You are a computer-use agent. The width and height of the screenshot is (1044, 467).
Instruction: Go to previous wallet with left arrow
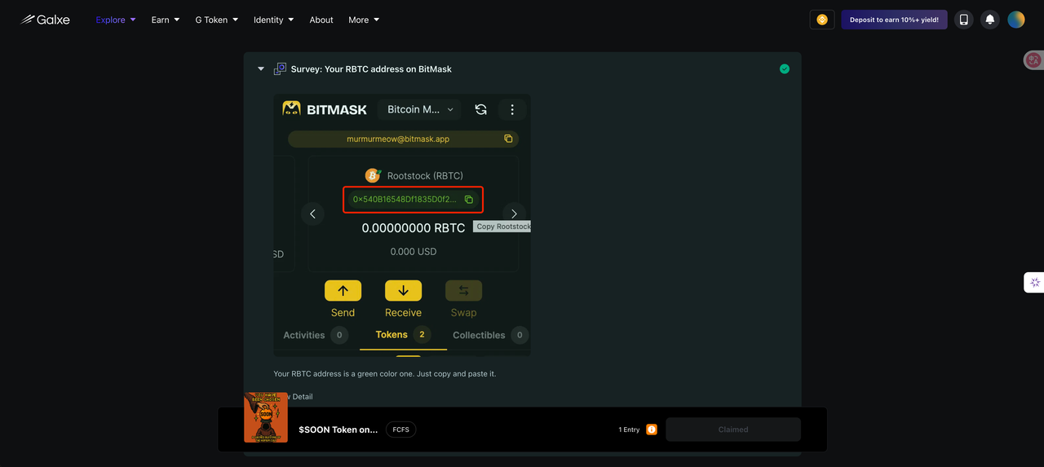(x=312, y=214)
